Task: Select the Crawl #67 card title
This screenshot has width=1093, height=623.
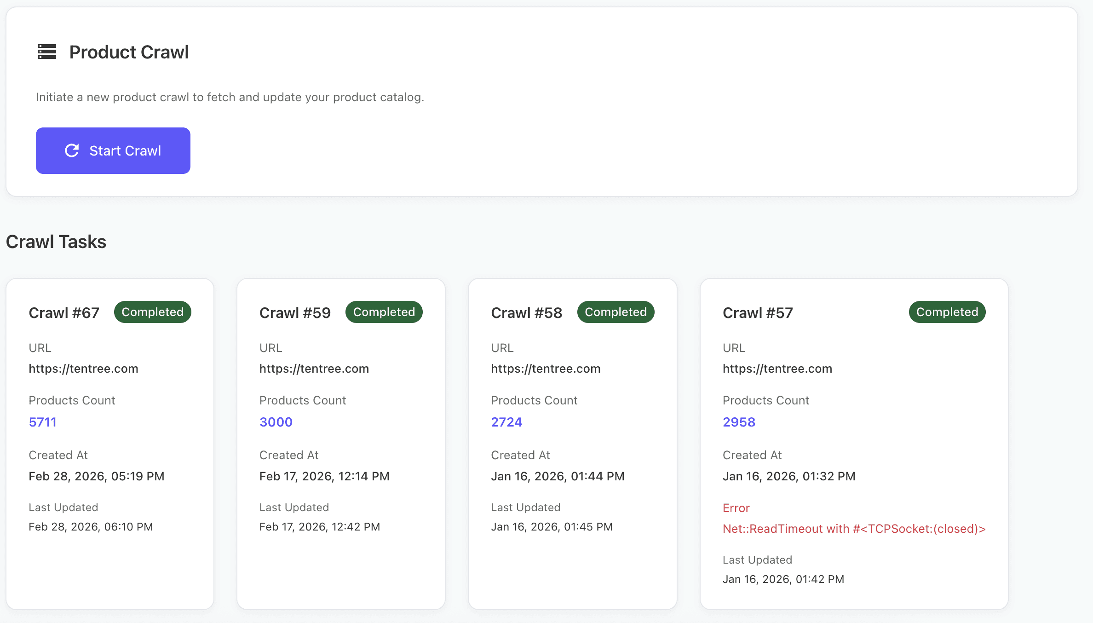Action: point(64,313)
